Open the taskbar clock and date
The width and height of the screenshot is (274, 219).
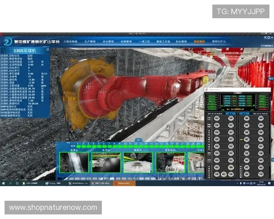pos(261,183)
